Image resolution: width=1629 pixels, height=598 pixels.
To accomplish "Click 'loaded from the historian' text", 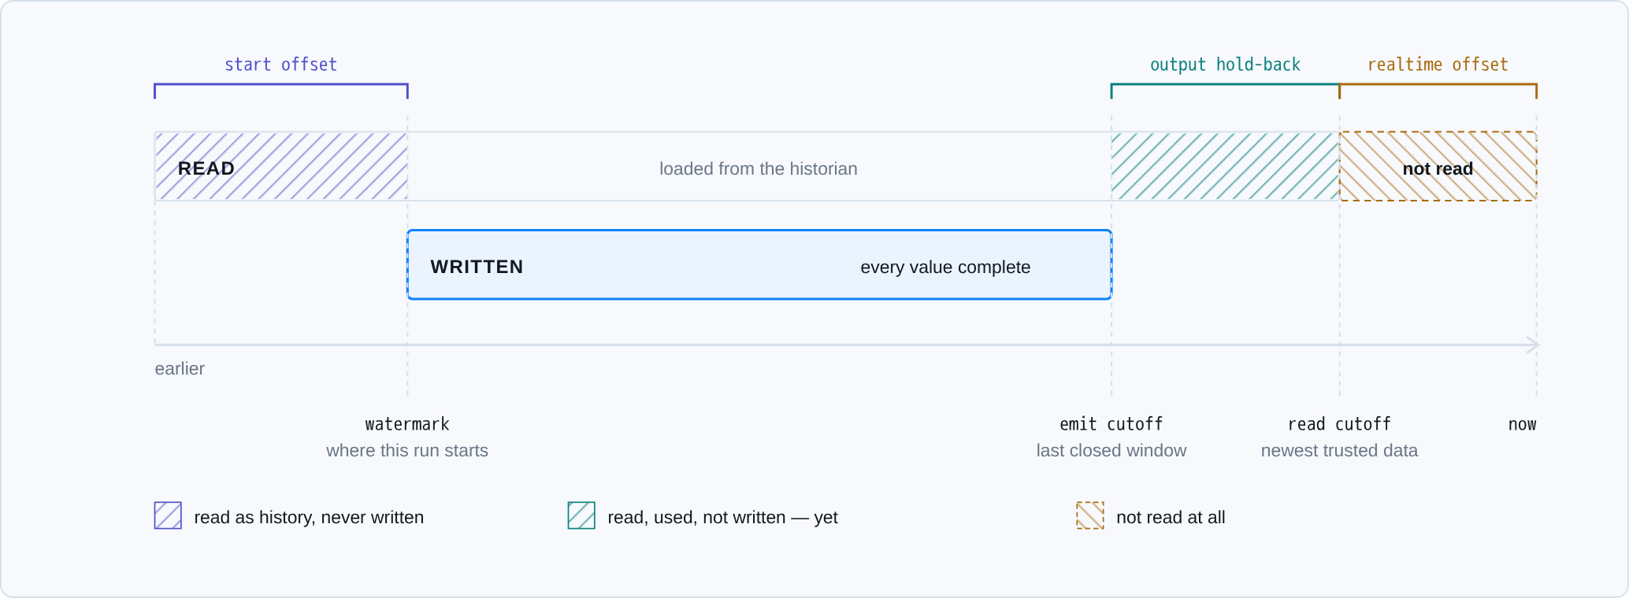I will point(759,168).
